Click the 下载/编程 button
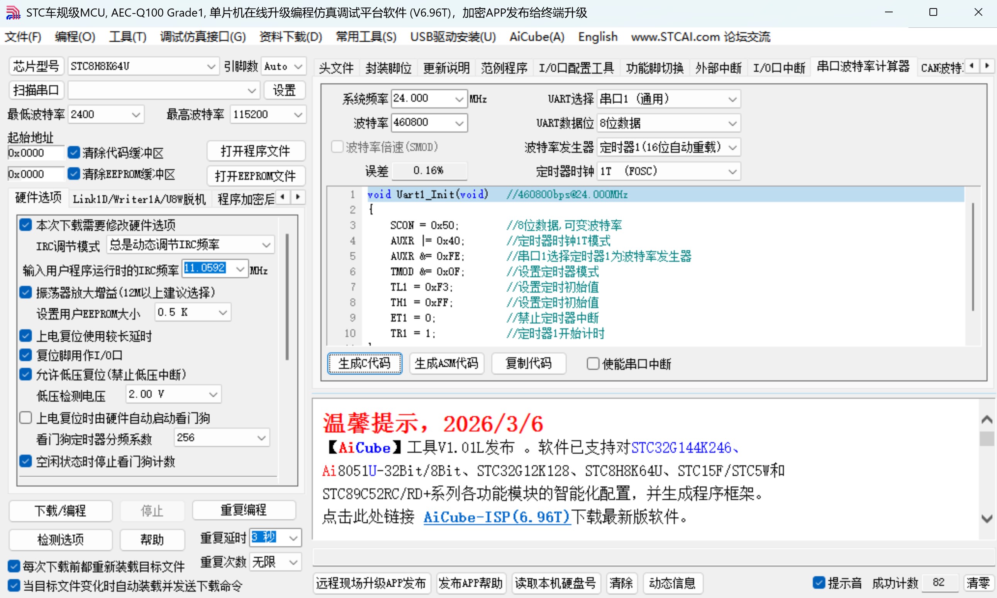The width and height of the screenshot is (997, 598). point(61,510)
